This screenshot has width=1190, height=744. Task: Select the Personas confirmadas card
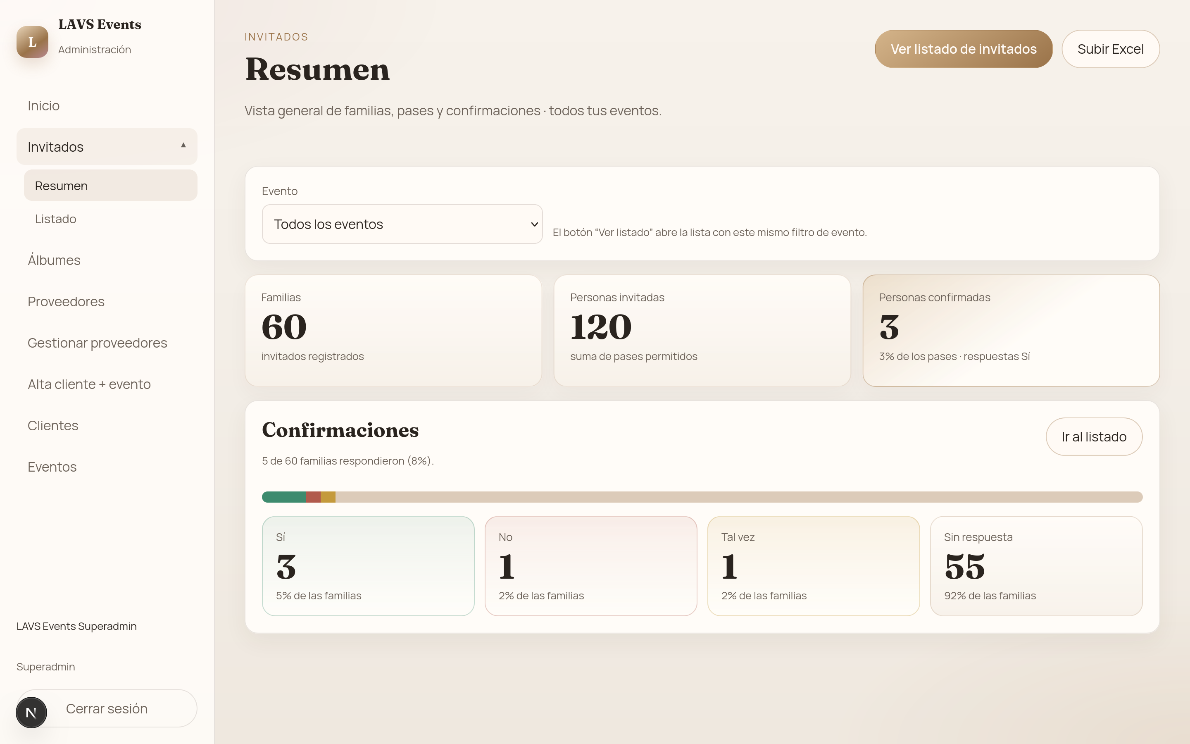1011,331
